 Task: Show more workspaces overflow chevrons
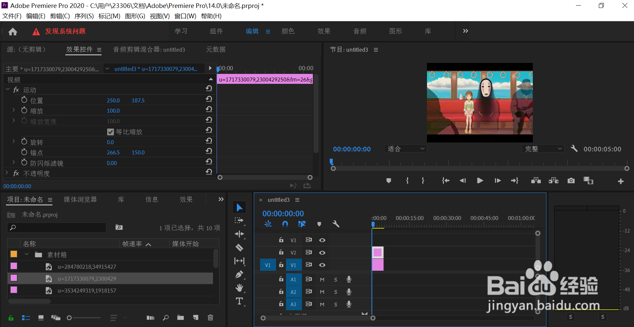(465, 31)
